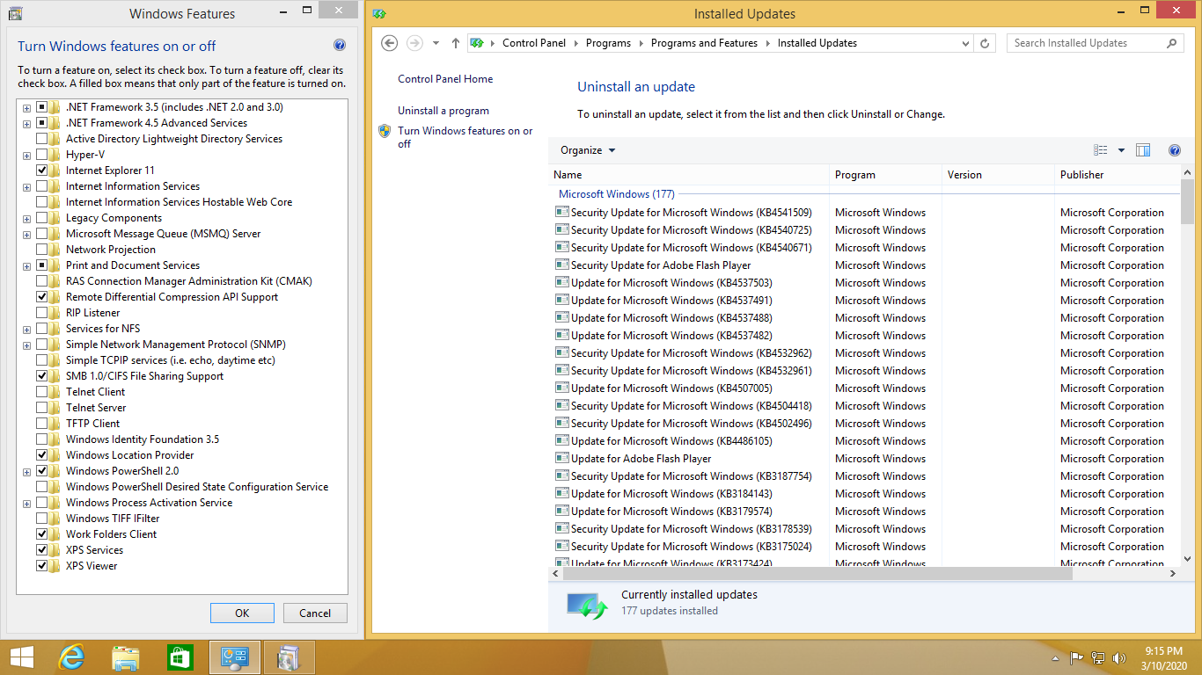Screen dimensions: 1202x675
Task: Click the network tray icon
Action: pos(1098,657)
